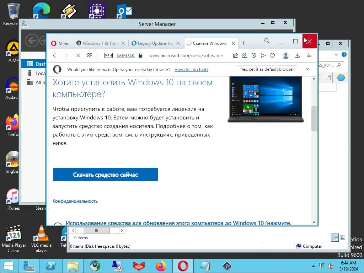The height and width of the screenshot is (273, 364).
Task: Open the Easy Setup sliders icon
Action: tap(309, 55)
